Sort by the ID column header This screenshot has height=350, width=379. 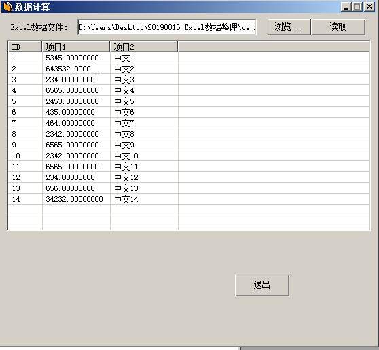click(x=25, y=47)
